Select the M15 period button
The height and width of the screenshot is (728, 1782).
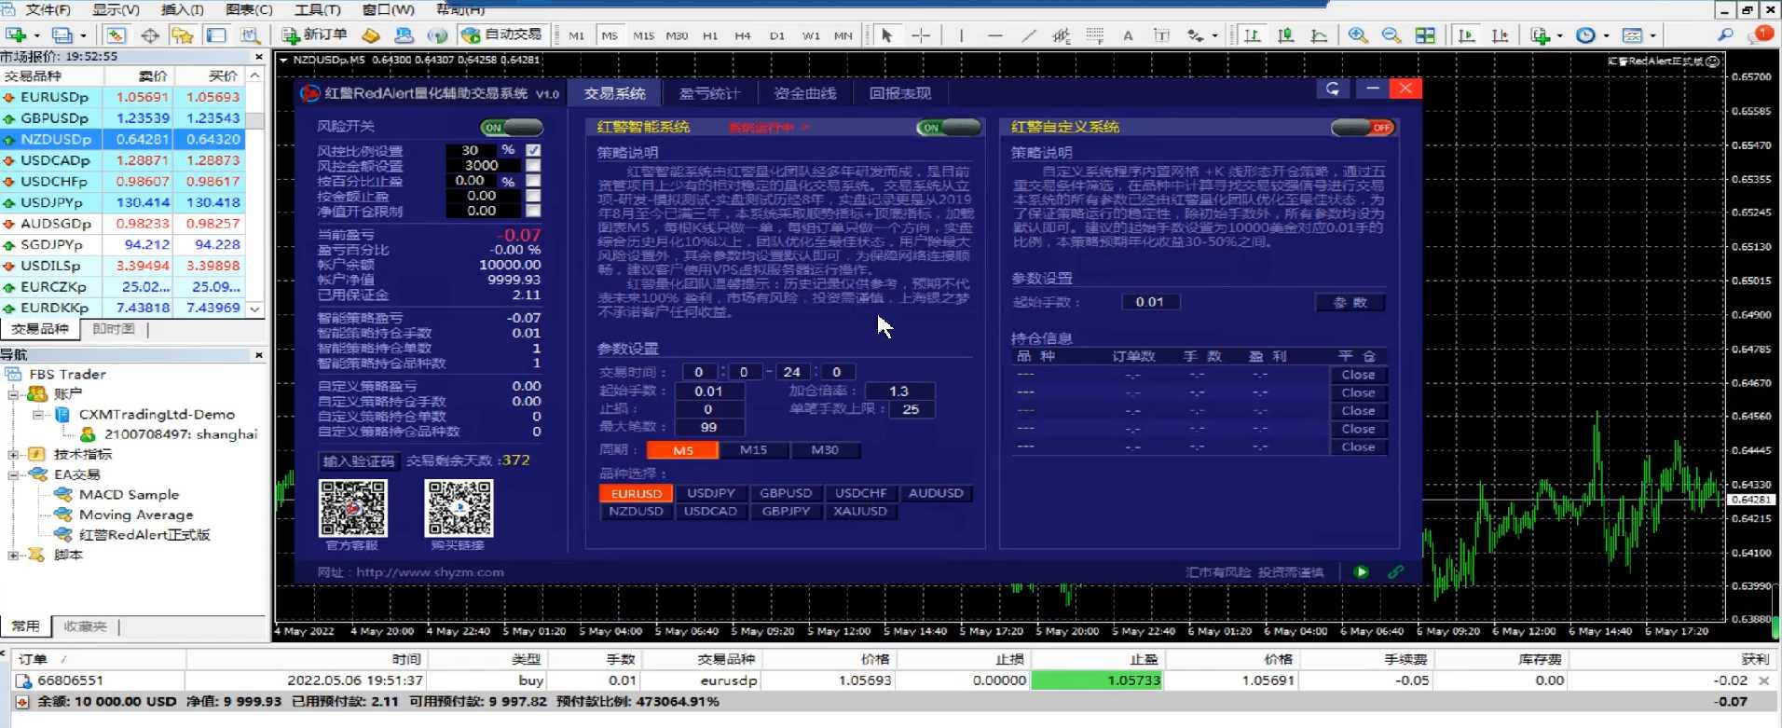coord(754,450)
